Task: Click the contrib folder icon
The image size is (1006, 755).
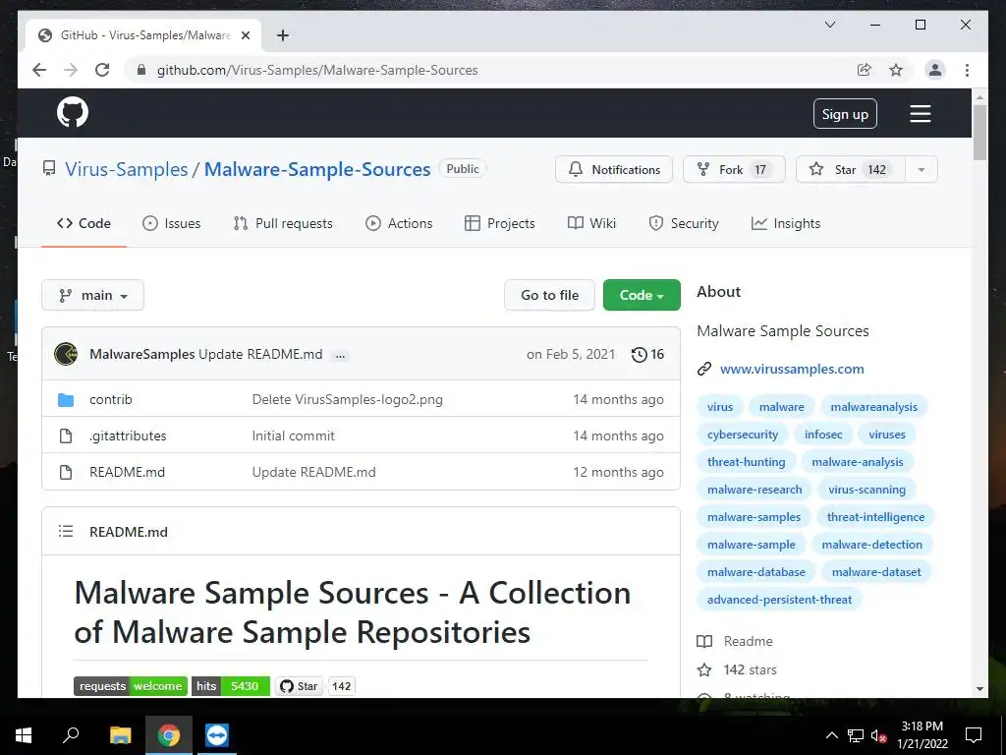Action: (66, 400)
